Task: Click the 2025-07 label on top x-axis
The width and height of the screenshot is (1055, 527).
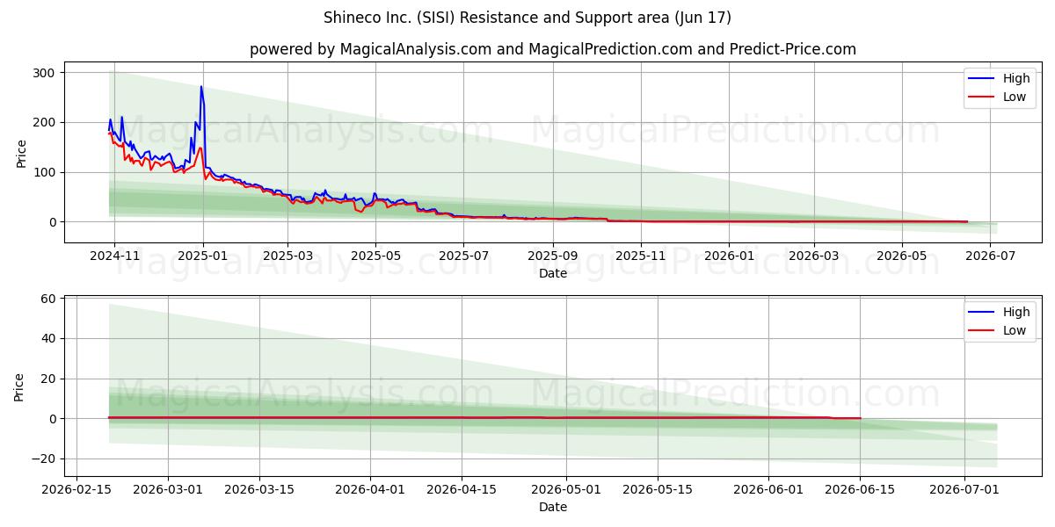Action: [x=464, y=256]
